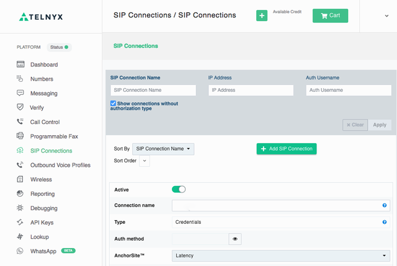Click the WhatsApp icon

[20, 251]
